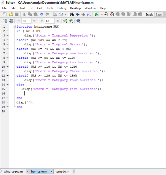Click the Step debug icon
Image resolution: width=166 pixels, height=175 pixels.
[117, 15]
